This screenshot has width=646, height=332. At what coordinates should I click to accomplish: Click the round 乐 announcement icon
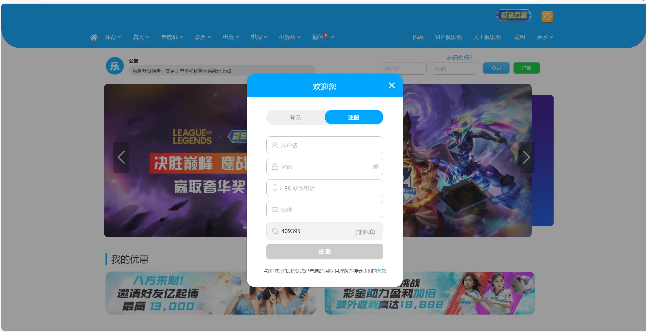pos(115,66)
